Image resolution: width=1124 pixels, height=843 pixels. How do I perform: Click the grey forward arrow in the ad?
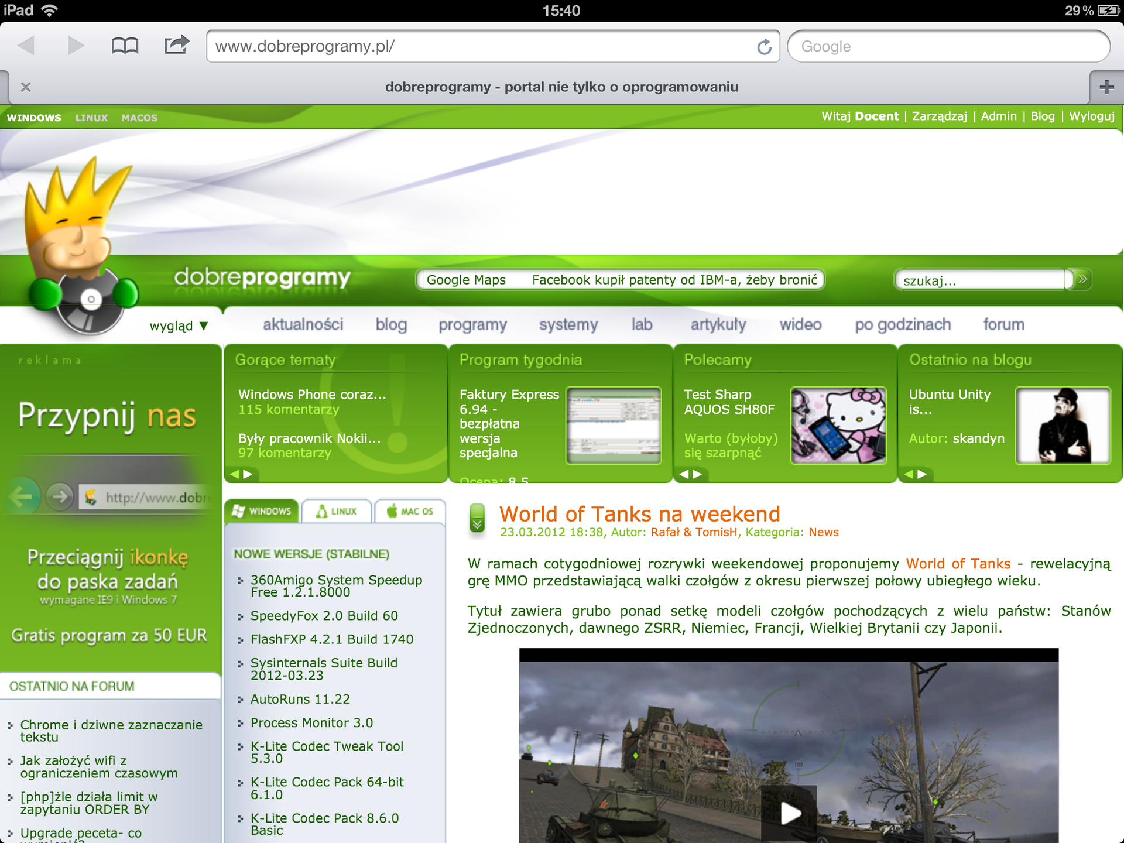pos(60,497)
